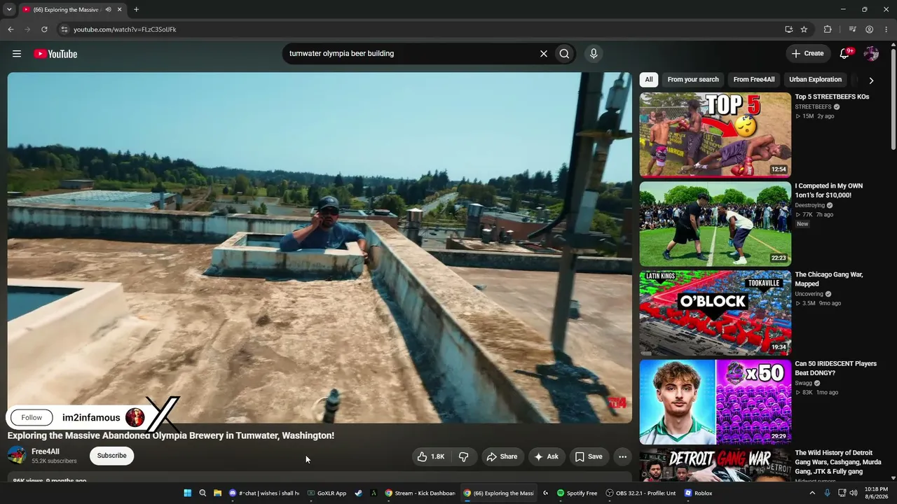
Task: Open Chrome media controls icon
Action: (852, 29)
